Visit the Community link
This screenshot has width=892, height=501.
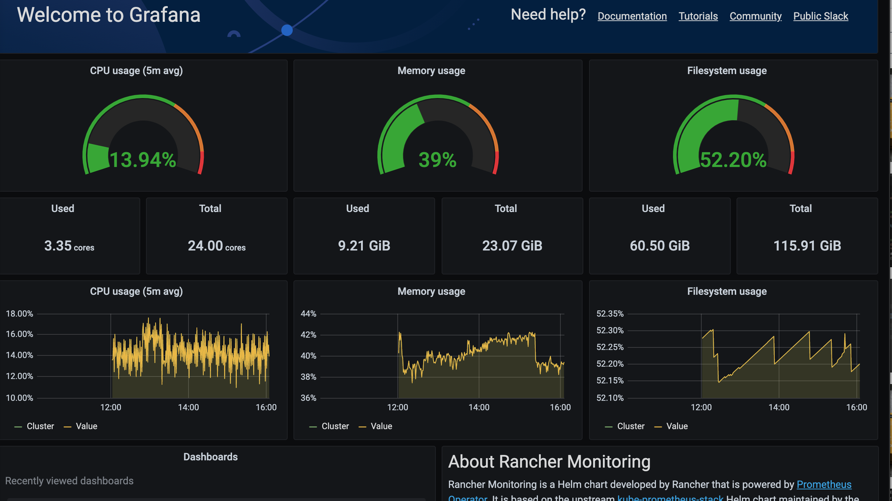755,16
